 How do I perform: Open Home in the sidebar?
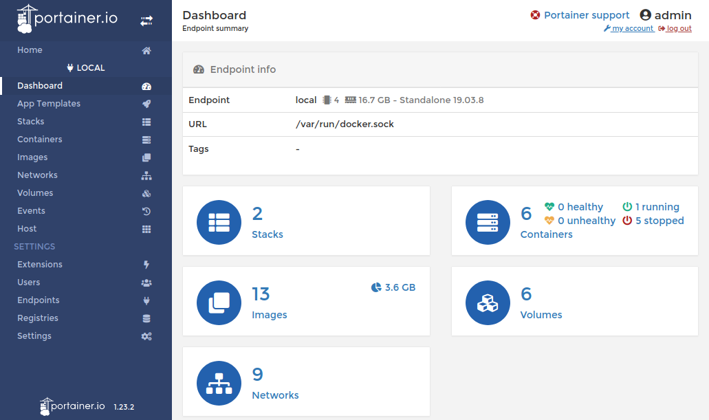click(x=30, y=50)
